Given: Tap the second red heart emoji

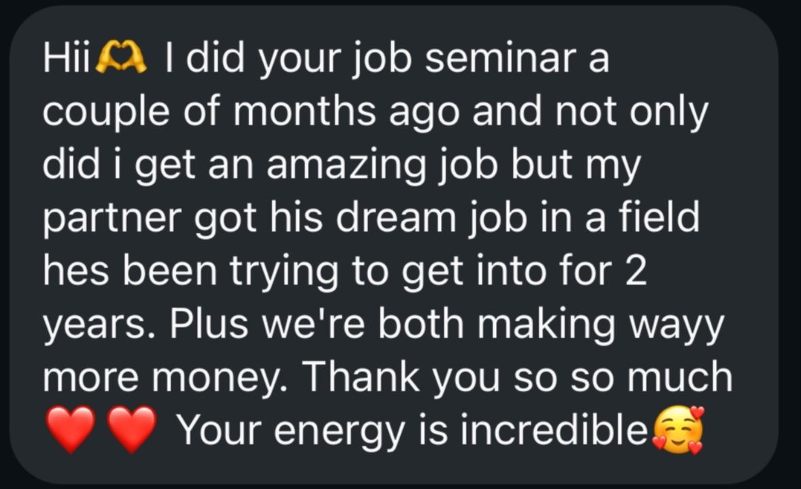Looking at the screenshot, I should [x=132, y=431].
